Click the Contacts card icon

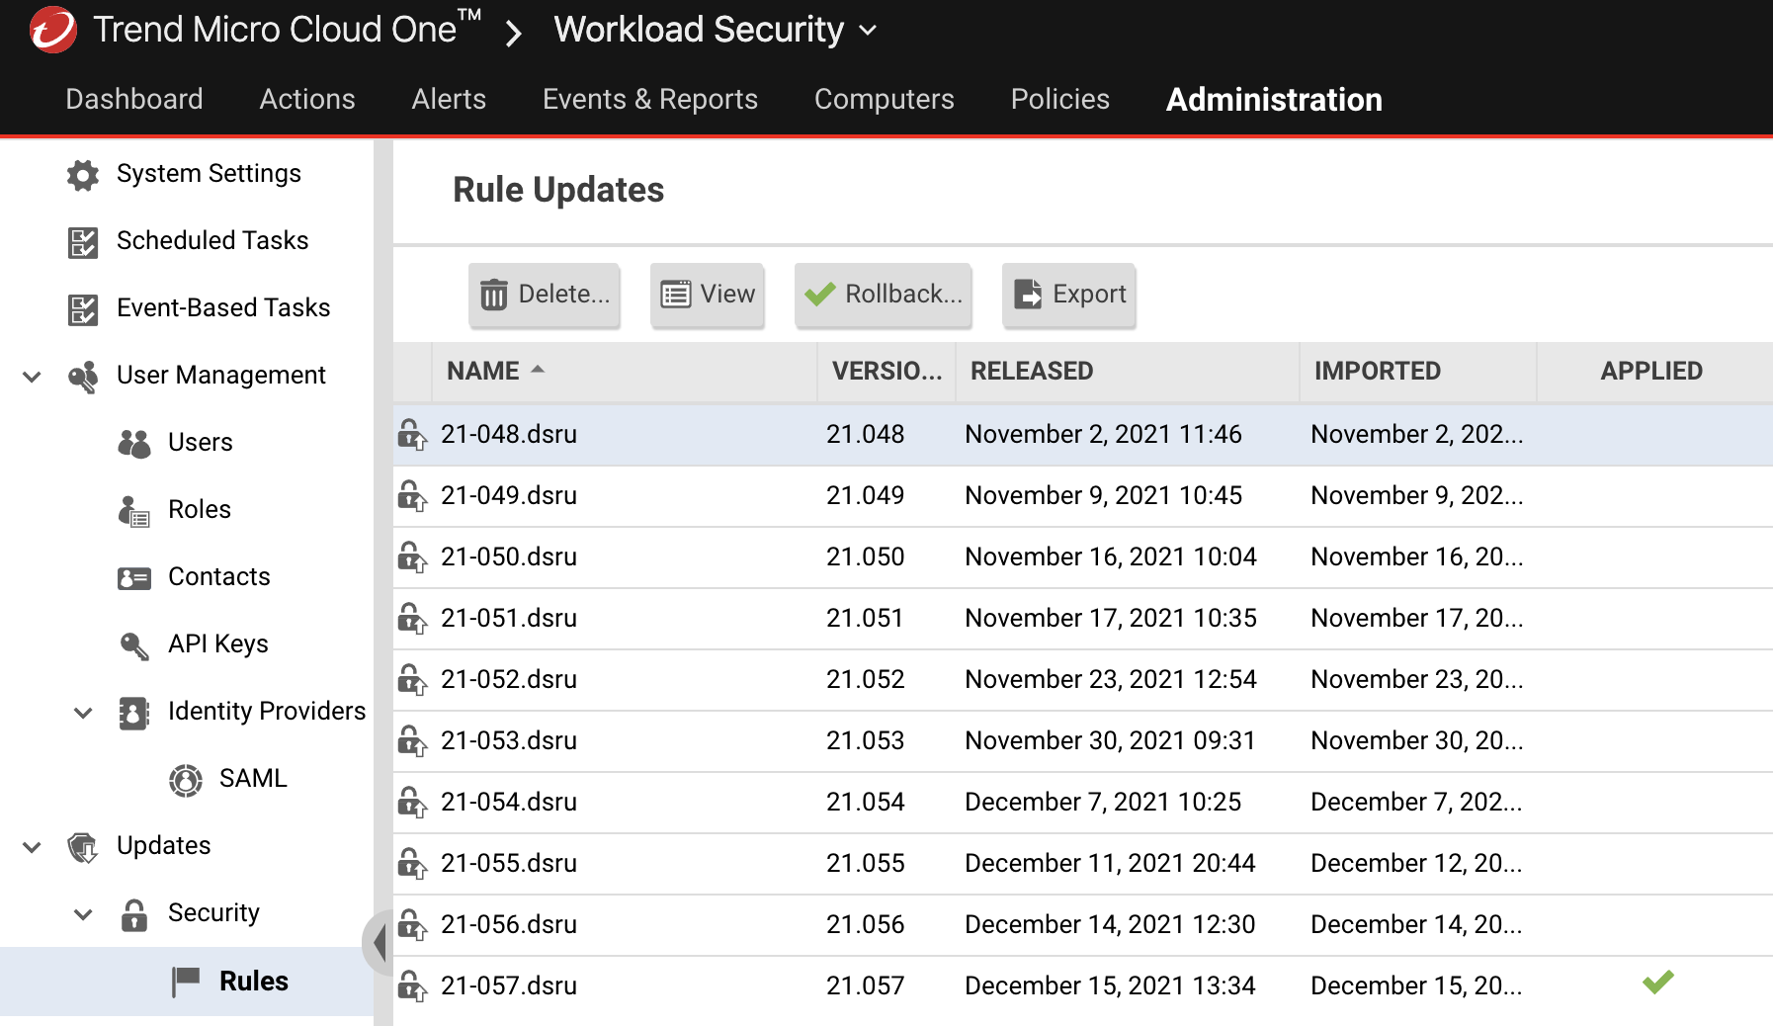tap(134, 578)
